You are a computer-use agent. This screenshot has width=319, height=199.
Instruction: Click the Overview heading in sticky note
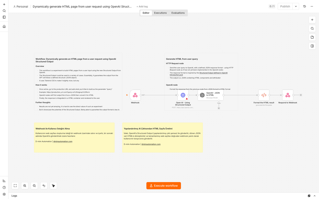40,66
